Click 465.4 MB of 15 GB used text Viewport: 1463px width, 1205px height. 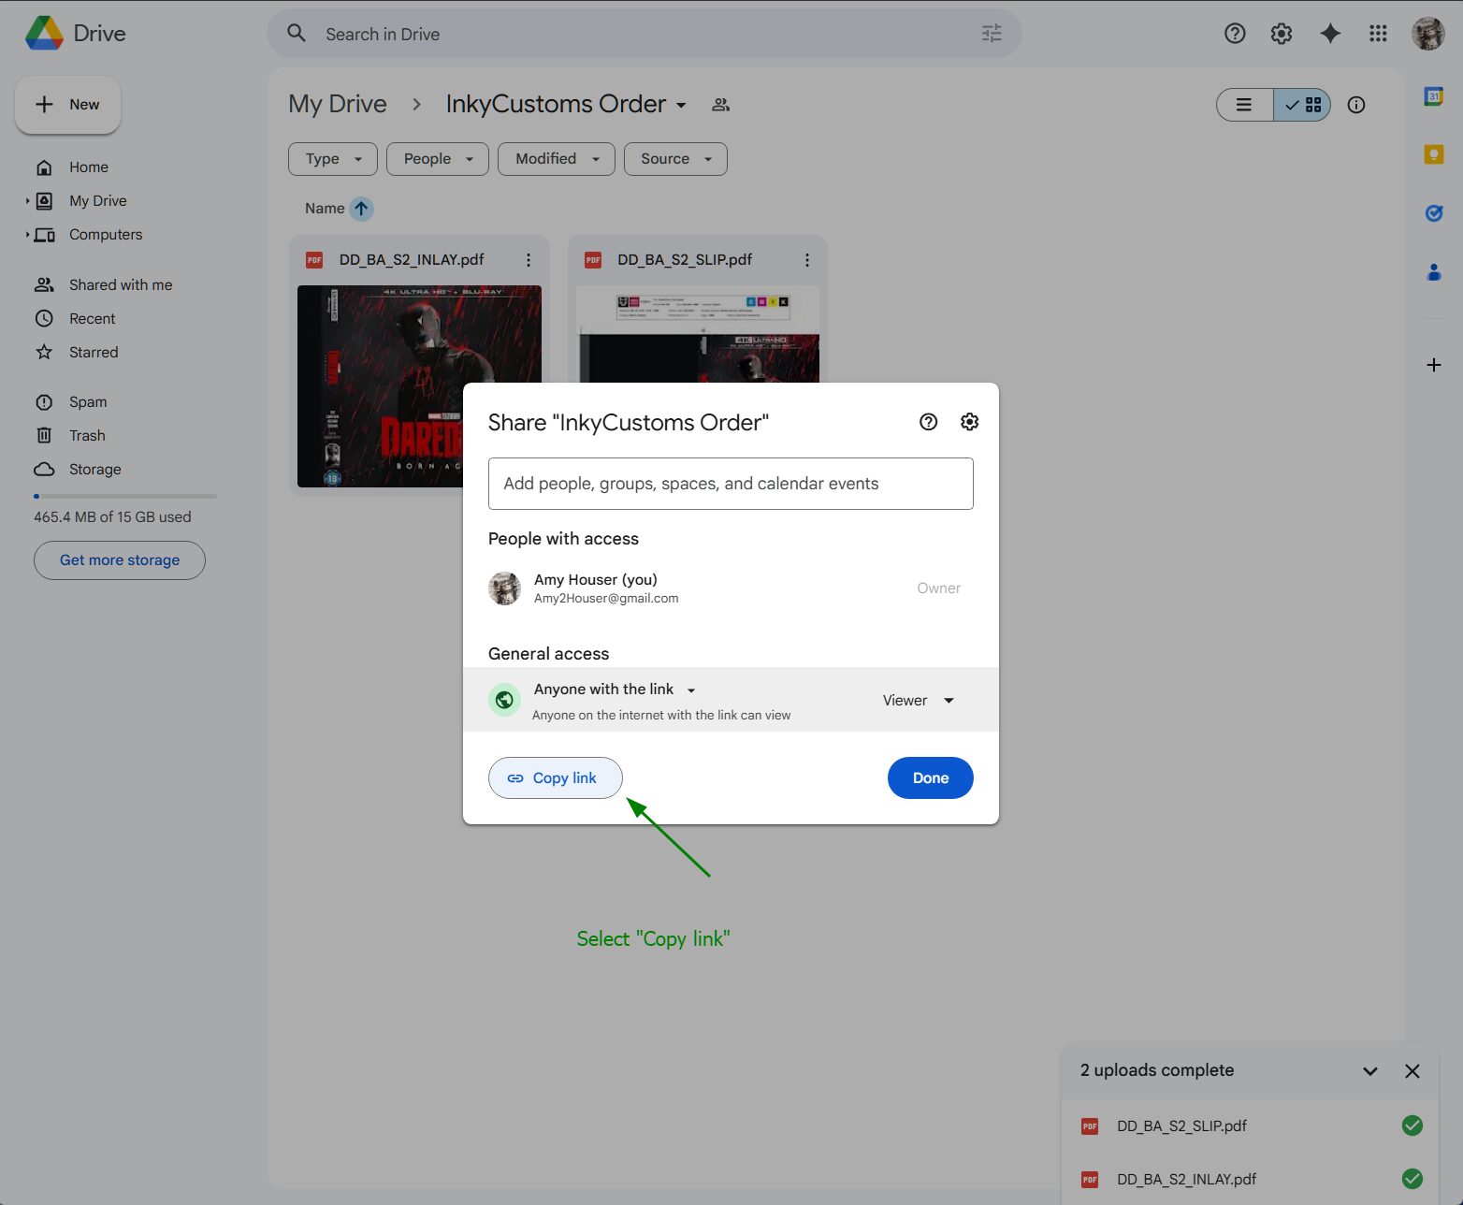coord(112,517)
